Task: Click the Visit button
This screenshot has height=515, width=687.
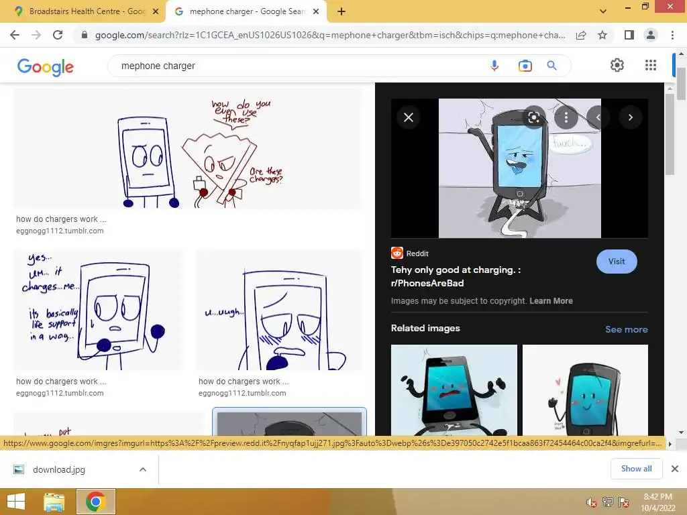Action: [x=617, y=262]
